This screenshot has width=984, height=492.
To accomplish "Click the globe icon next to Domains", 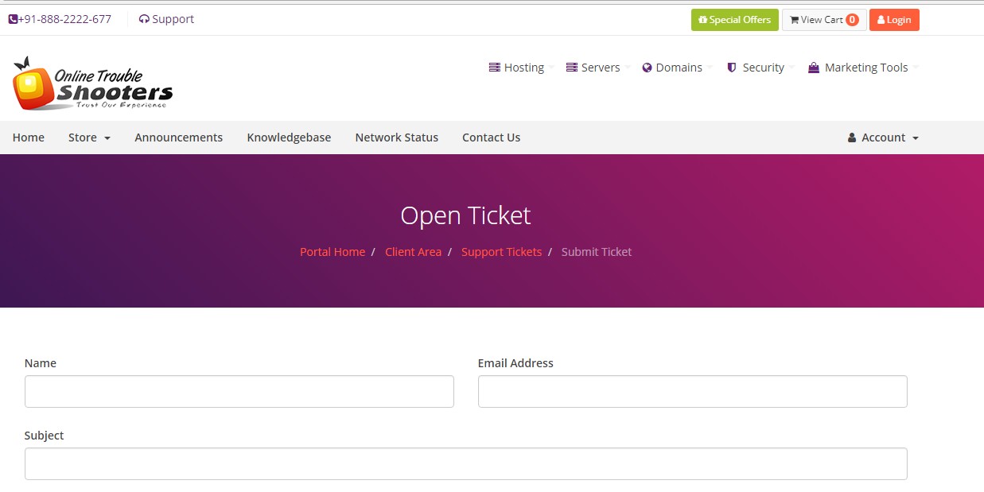I will point(647,68).
